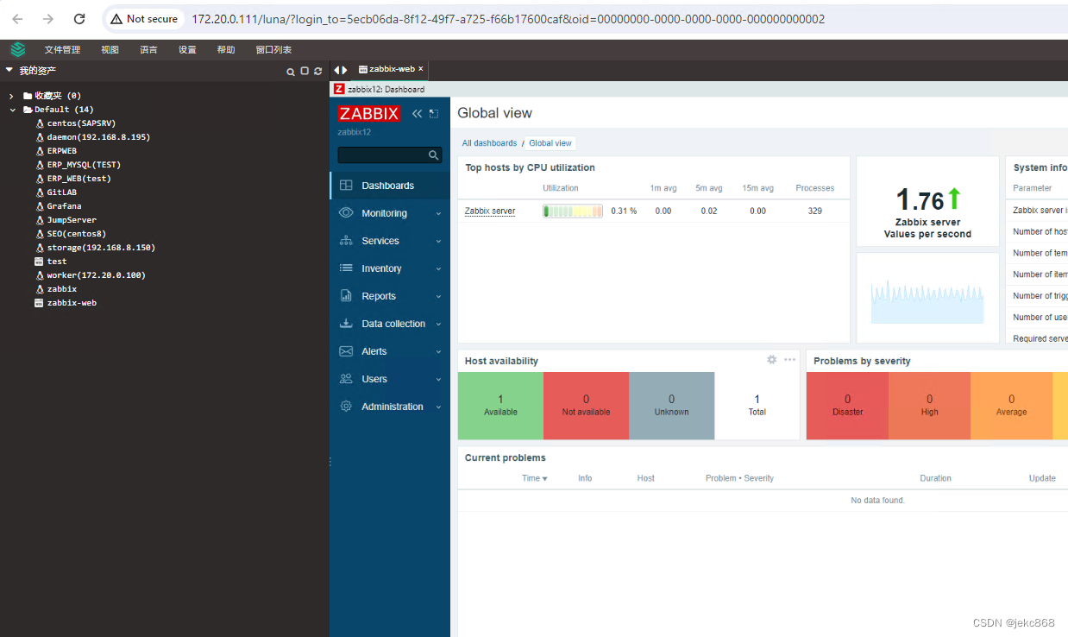The width and height of the screenshot is (1068, 637).
Task: Click the left tab scroll arrow
Action: tap(336, 70)
